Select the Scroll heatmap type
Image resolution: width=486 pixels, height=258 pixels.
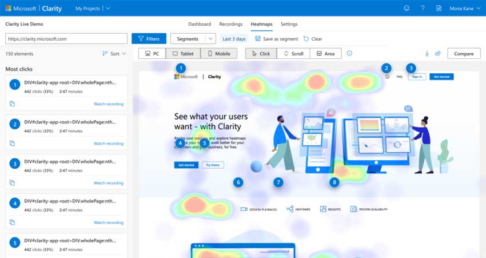(x=293, y=53)
